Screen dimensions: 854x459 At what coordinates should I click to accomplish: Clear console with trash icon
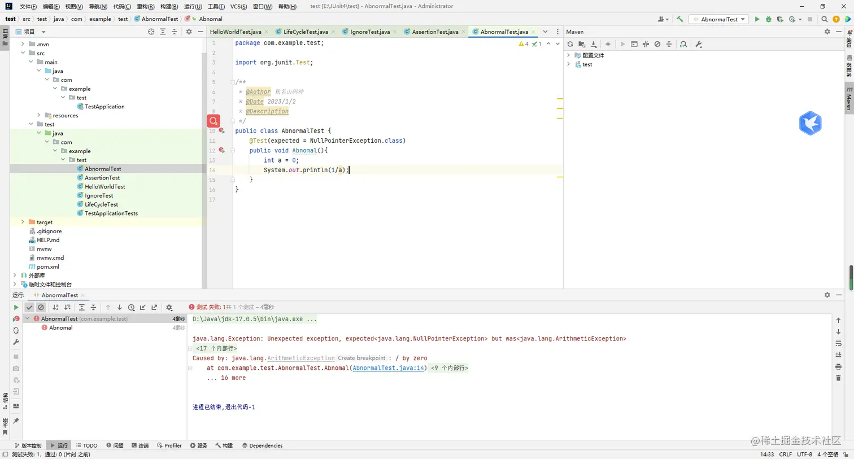pos(838,378)
